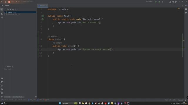Image resolution: width=188 pixels, height=105 pixels.
Task: Open the Database tool window
Action: pos(186,9)
